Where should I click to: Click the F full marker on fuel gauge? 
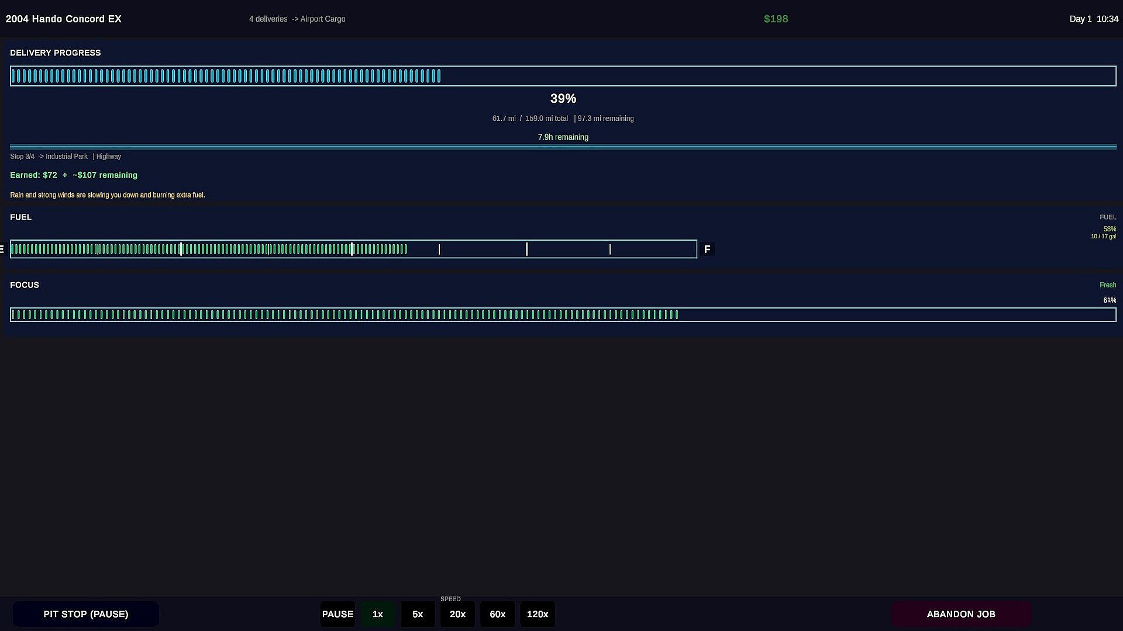pos(707,249)
